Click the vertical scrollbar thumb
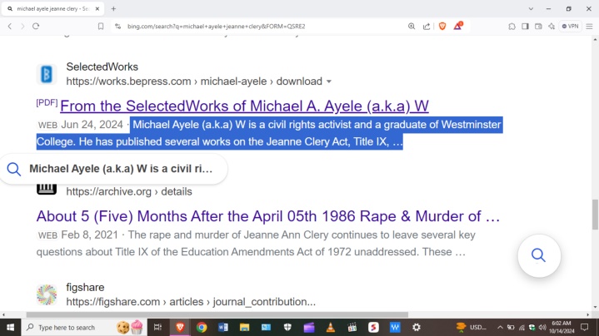 point(595,215)
